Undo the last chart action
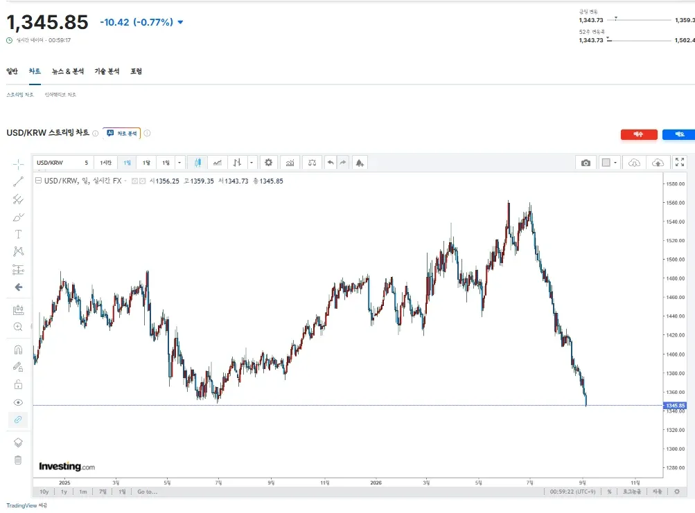Image resolution: width=695 pixels, height=513 pixels. 331,163
